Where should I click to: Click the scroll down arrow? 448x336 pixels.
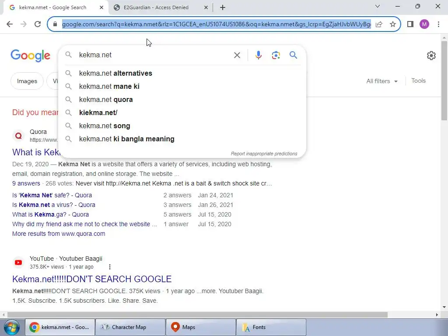[x=444, y=307]
